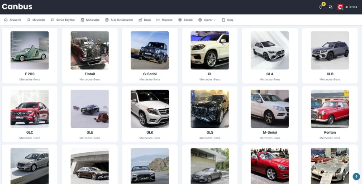This screenshot has width=362, height=184.
Task: Open the G-Serisi car thumbnail
Action: point(150,50)
